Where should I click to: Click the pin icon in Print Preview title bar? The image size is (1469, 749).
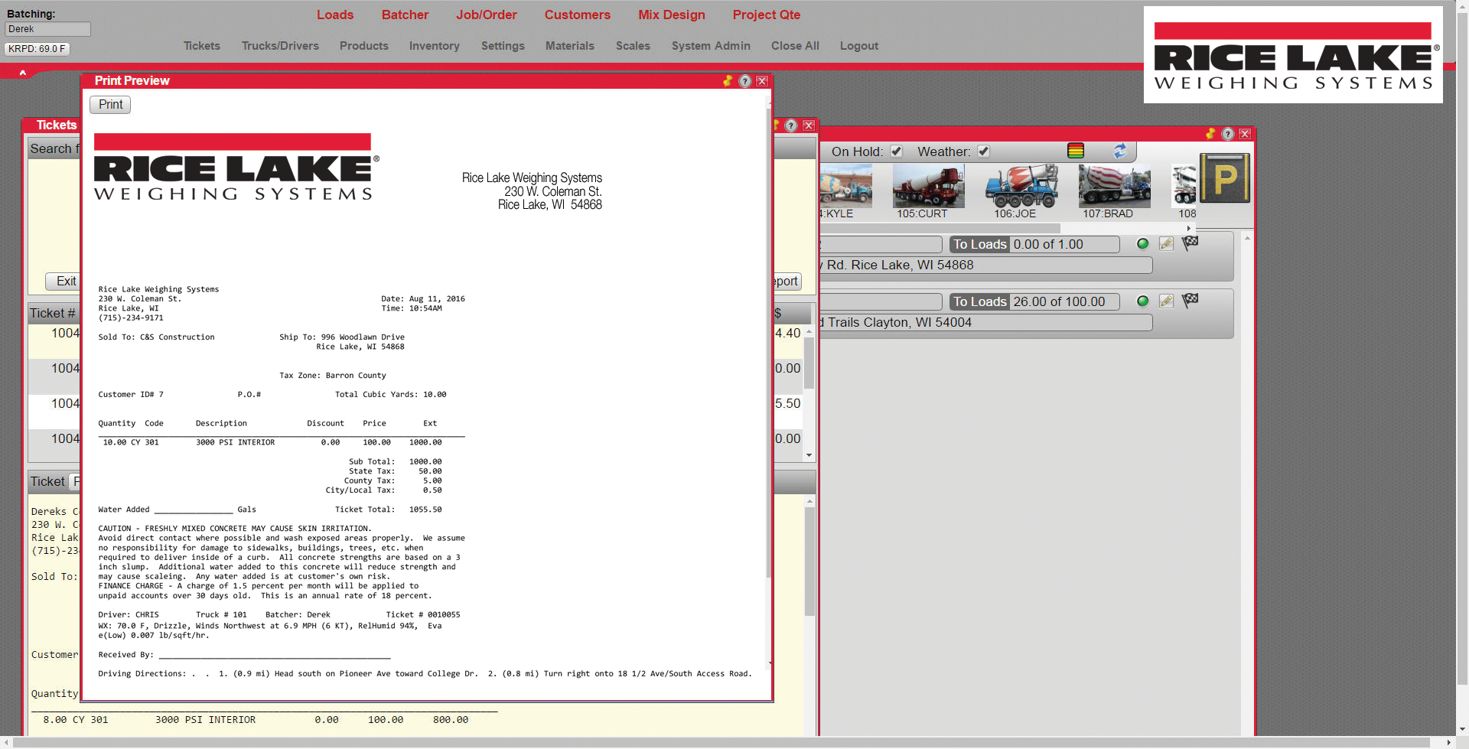[x=728, y=81]
